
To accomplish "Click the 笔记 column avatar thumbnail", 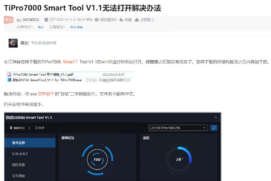I will tap(13, 43).
